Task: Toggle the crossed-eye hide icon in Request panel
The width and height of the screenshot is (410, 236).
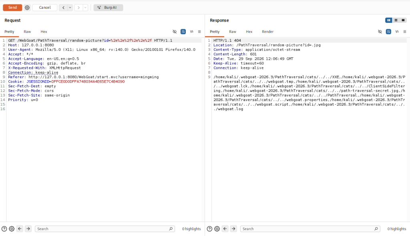Action: [x=175, y=32]
